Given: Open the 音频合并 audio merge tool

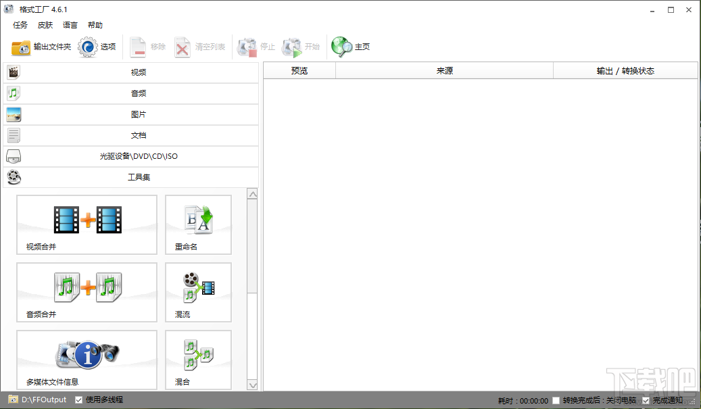Looking at the screenshot, I should click(87, 292).
